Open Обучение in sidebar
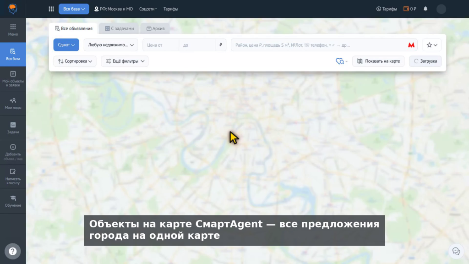This screenshot has height=264, width=469. click(x=13, y=201)
